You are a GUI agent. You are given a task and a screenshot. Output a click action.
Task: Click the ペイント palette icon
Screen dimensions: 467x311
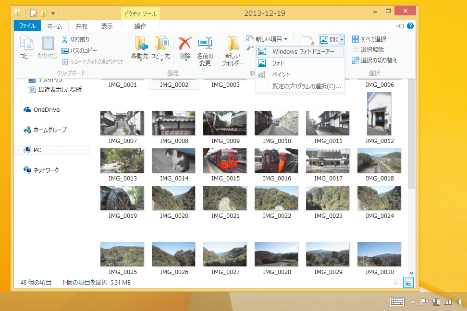[x=262, y=75]
